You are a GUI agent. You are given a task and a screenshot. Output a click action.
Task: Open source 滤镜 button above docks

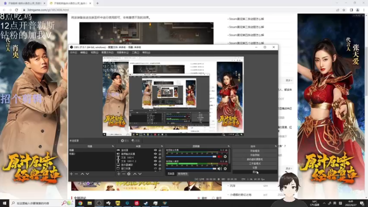136,141
